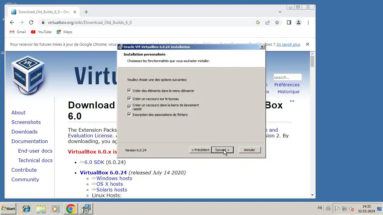The image size is (383, 215).
Task: Click the Suivant button
Action: [222, 150]
